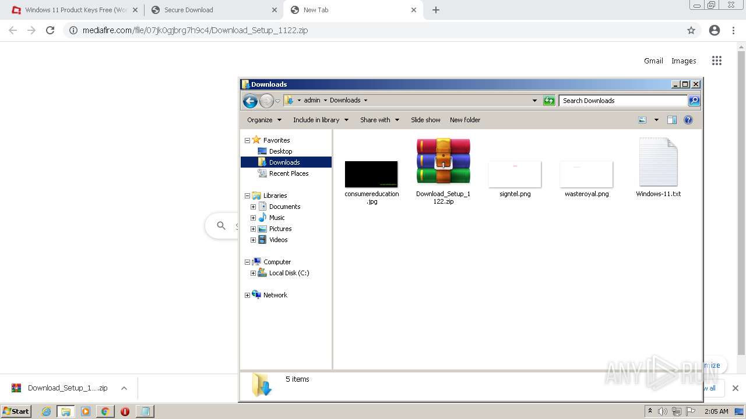Viewport: 746px width, 419px height.
Task: Expand the Pictures library node
Action: 253,229
